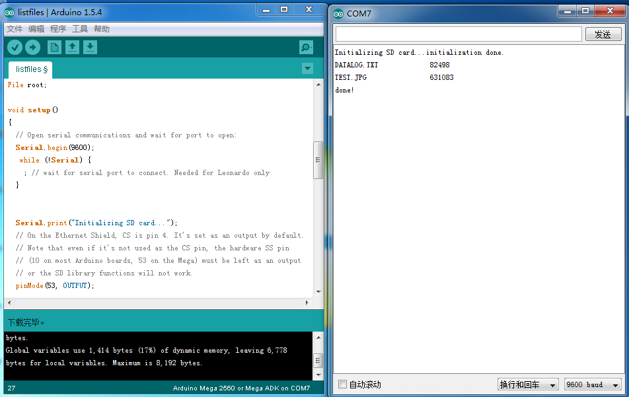Select the listfiles sketch tab
This screenshot has width=629, height=397.
[31, 69]
